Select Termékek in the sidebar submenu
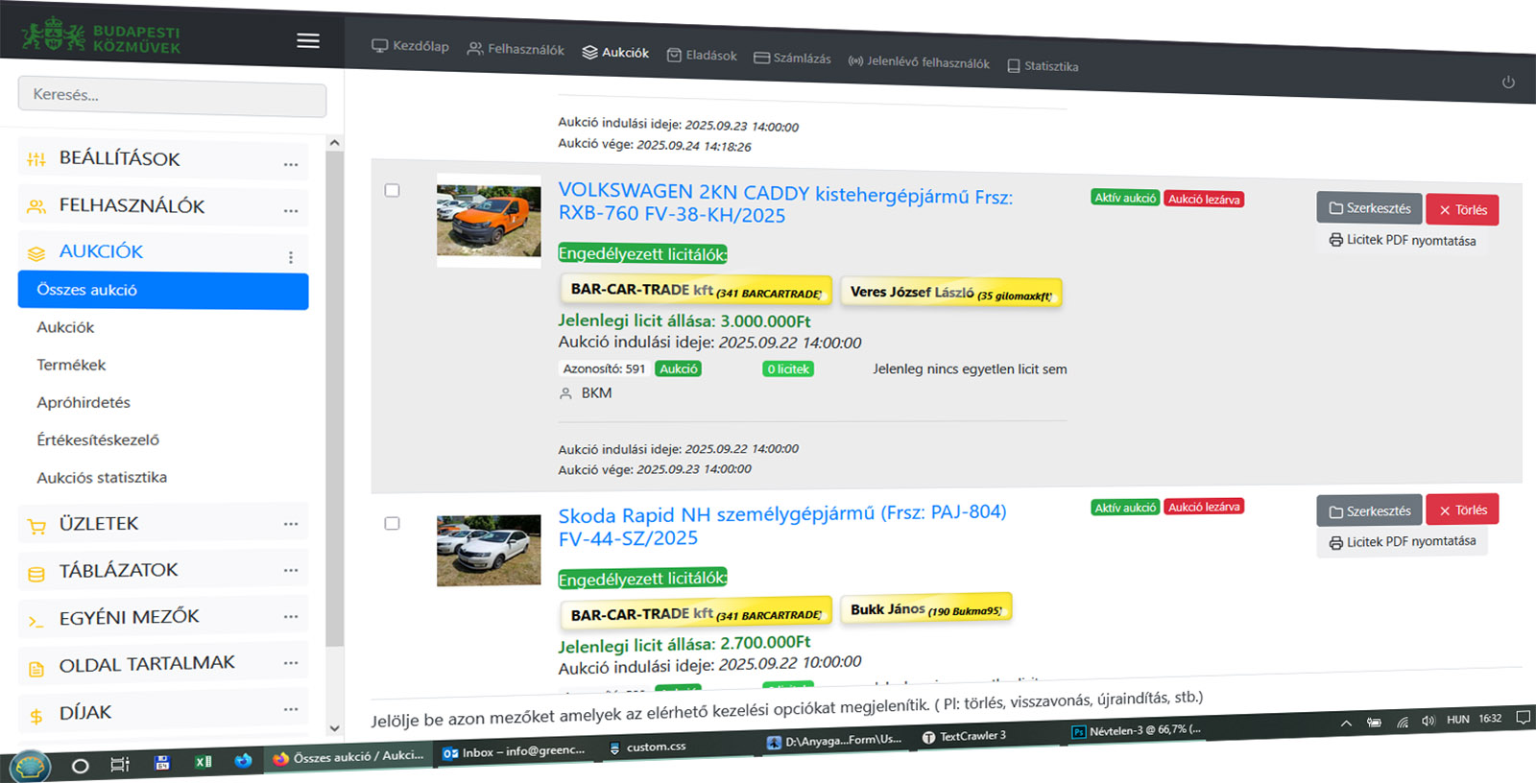This screenshot has height=783, width=1536. (x=71, y=365)
